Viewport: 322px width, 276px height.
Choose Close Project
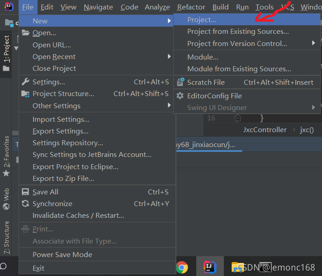click(97, 69)
